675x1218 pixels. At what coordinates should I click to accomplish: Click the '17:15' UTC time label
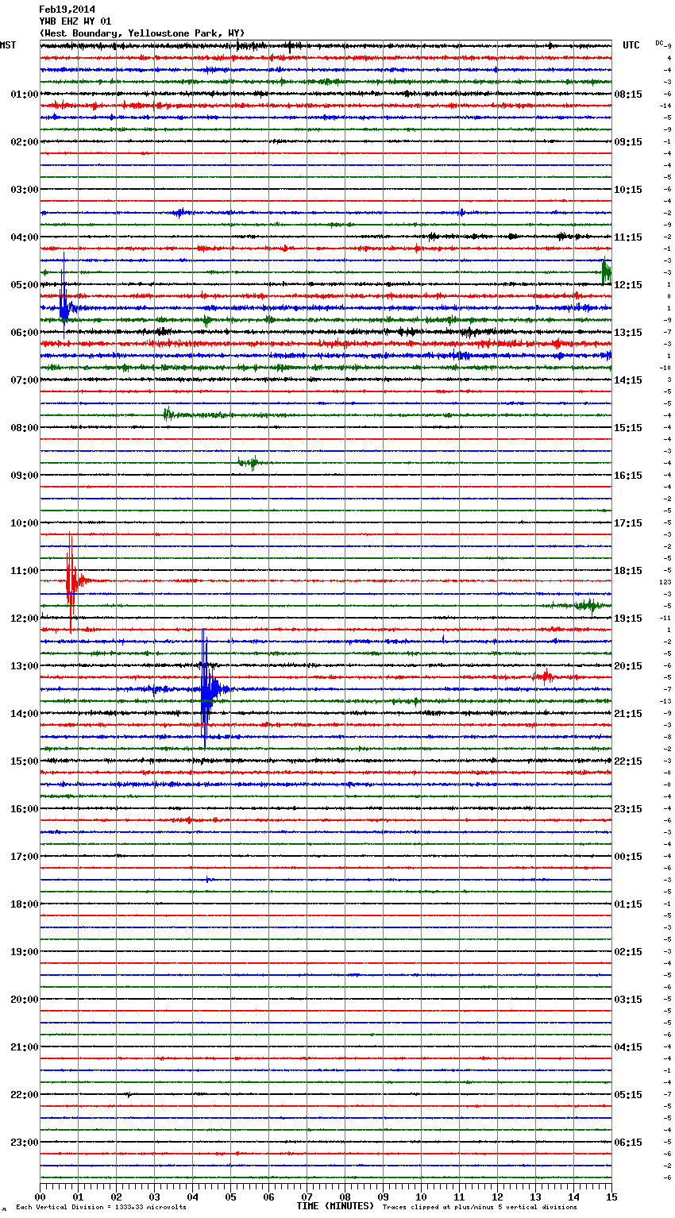(628, 523)
